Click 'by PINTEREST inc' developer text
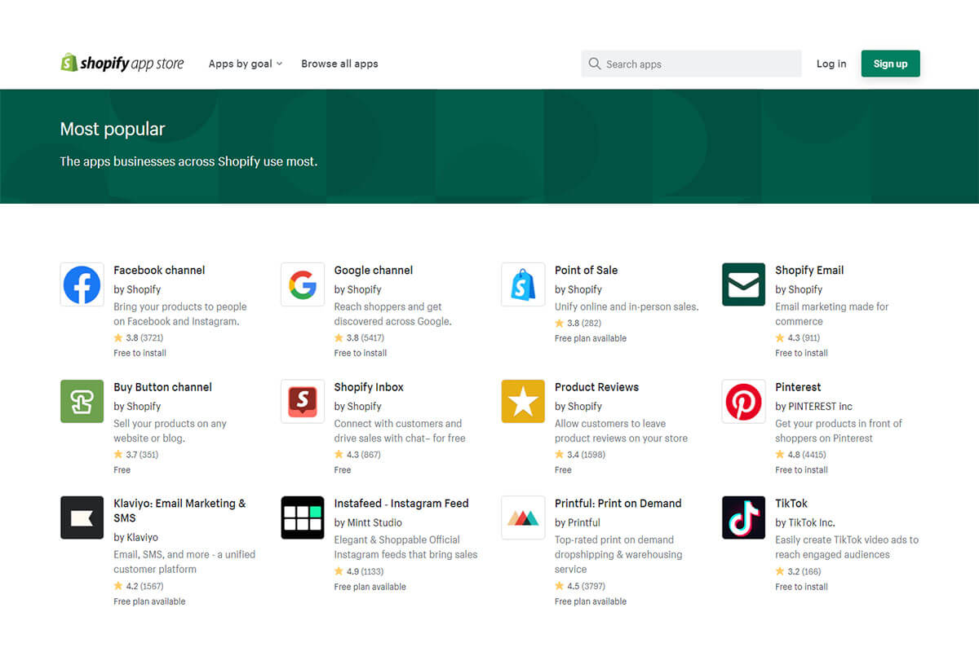 813,406
